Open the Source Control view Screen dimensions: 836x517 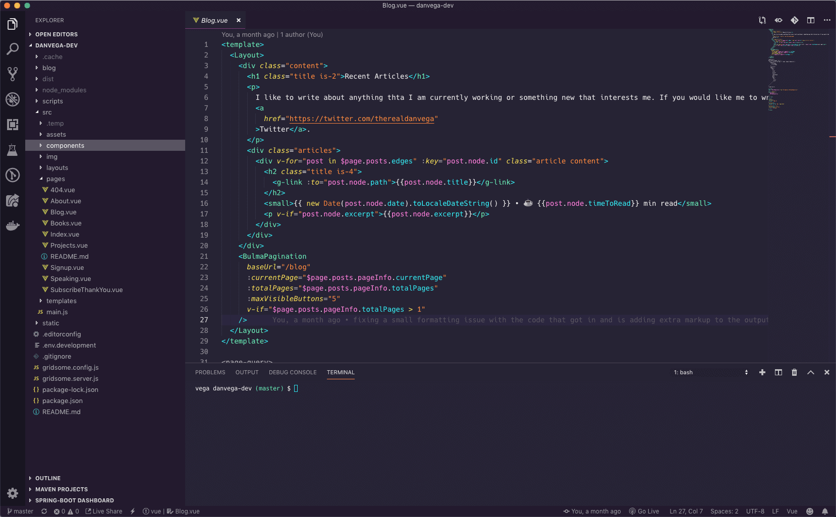(13, 74)
